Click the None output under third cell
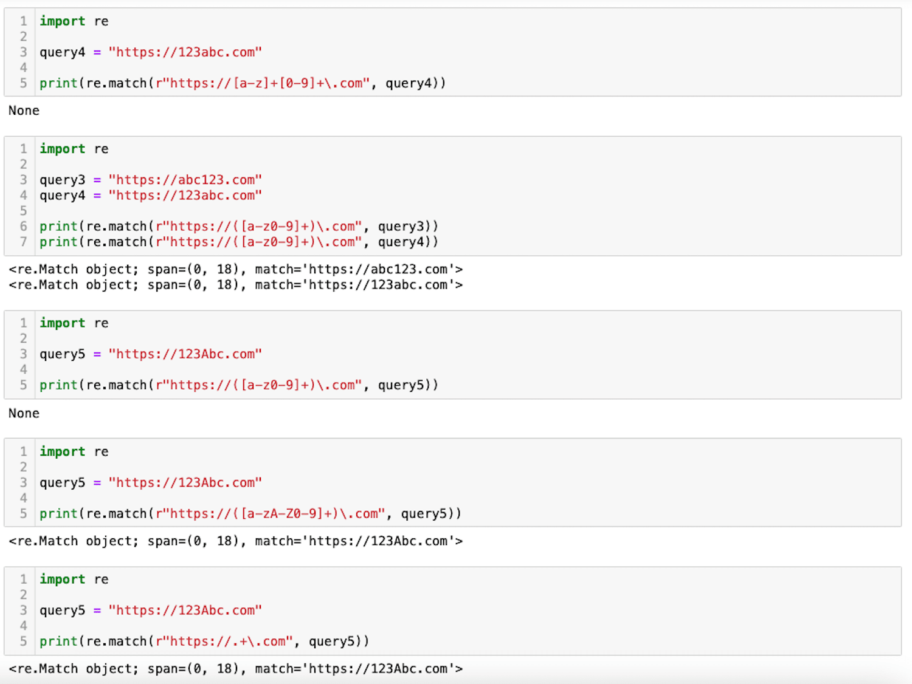Viewport: 912px width, 684px height. pyautogui.click(x=24, y=413)
